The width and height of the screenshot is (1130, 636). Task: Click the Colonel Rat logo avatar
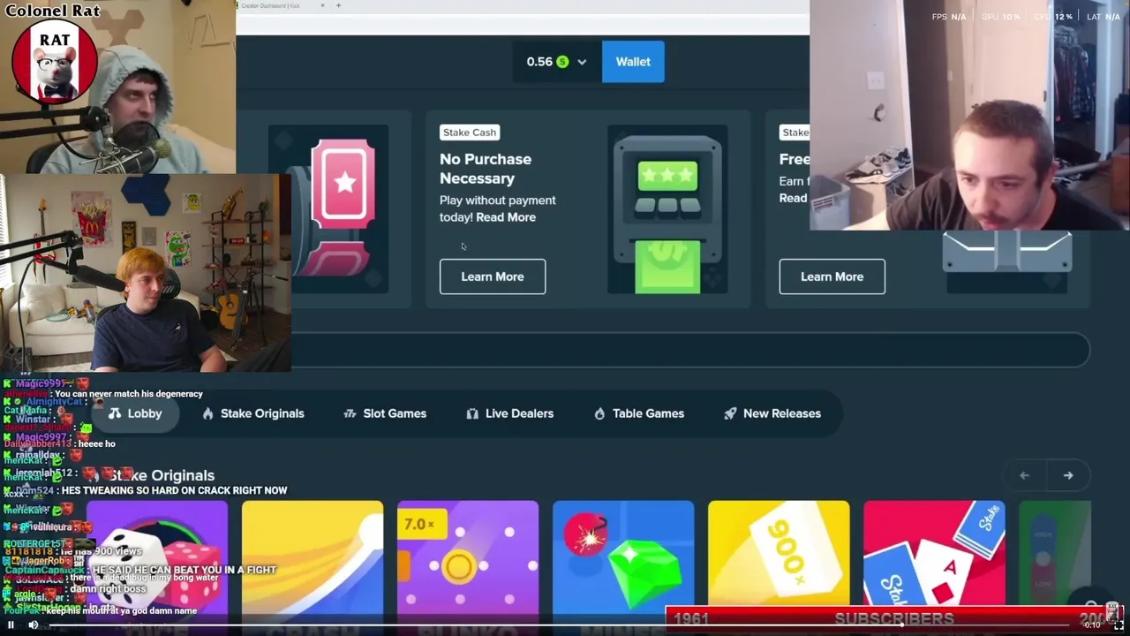[55, 62]
